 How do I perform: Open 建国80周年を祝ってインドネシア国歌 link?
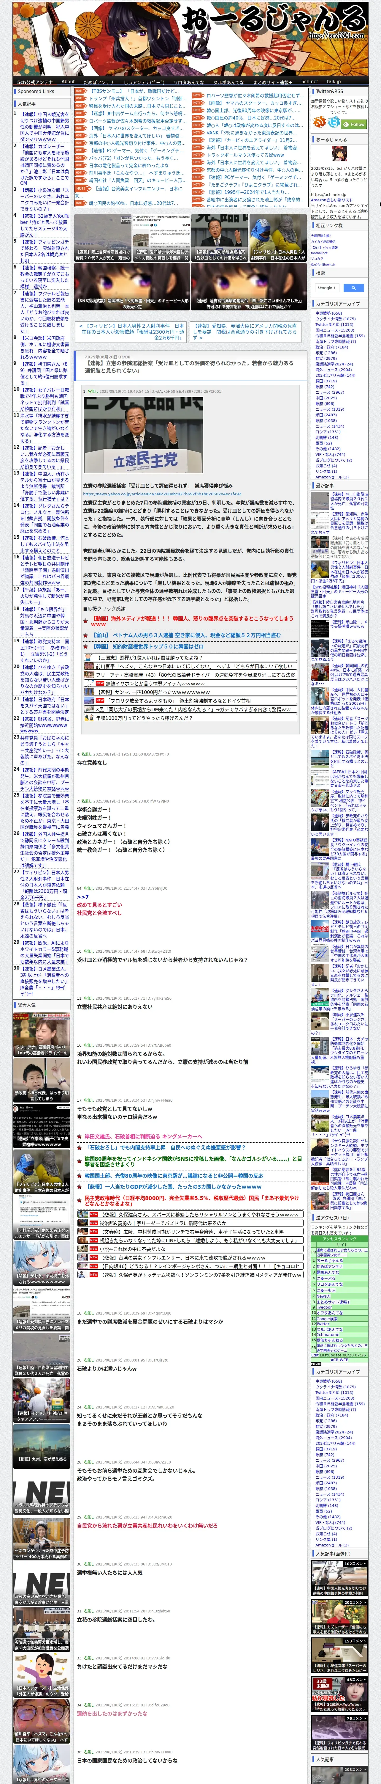pos(193,1161)
